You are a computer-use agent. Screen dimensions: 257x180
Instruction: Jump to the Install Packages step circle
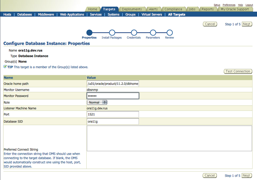coord(112,33)
